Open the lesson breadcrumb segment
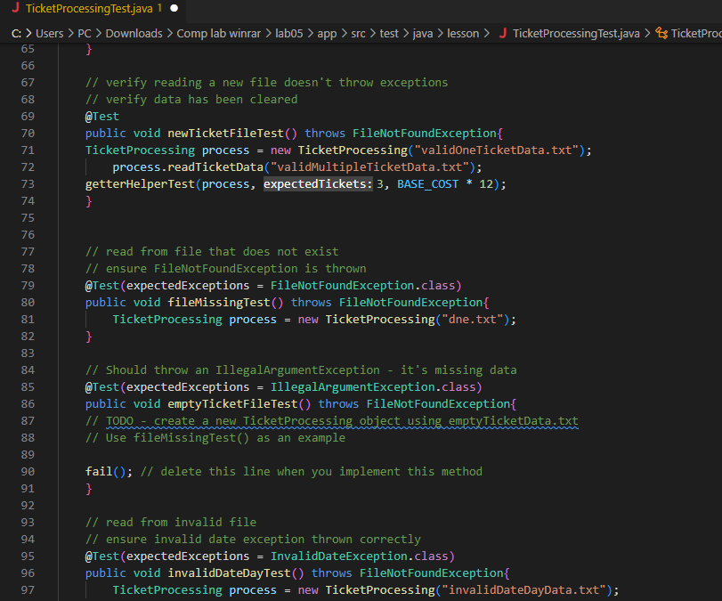Image resolution: width=722 pixels, height=601 pixels. click(x=463, y=34)
